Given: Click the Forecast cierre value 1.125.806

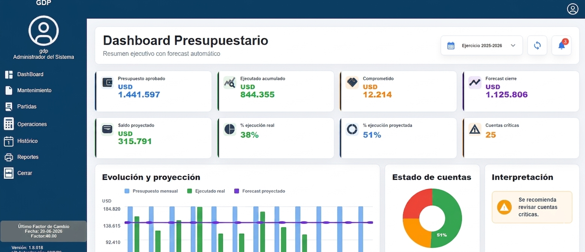Looking at the screenshot, I should [x=507, y=95].
